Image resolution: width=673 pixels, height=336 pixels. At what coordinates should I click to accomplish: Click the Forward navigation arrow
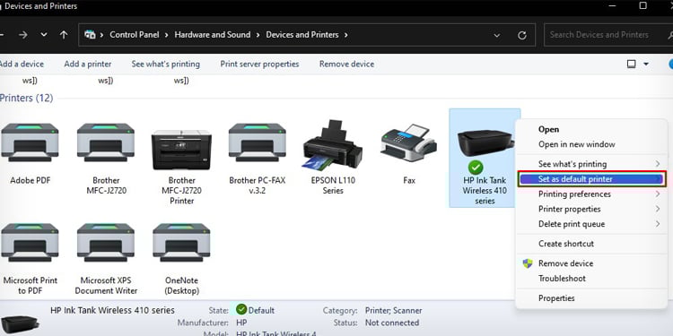[23, 35]
